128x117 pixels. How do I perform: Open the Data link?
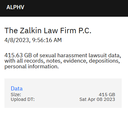tap(17, 89)
